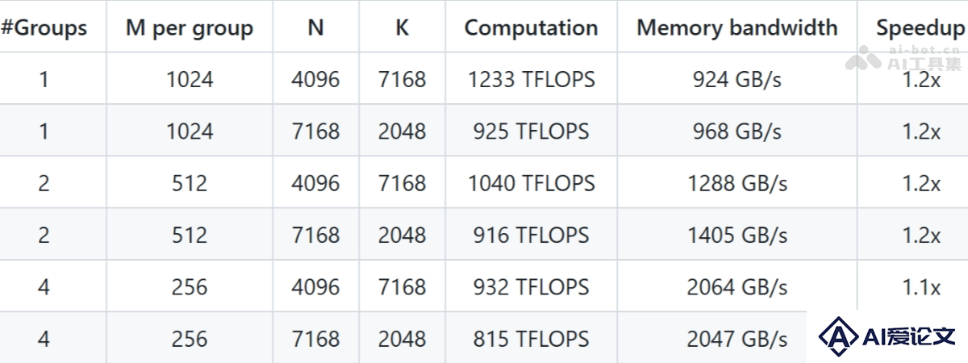968x363 pixels.
Task: Select the Computation column header
Action: click(532, 27)
